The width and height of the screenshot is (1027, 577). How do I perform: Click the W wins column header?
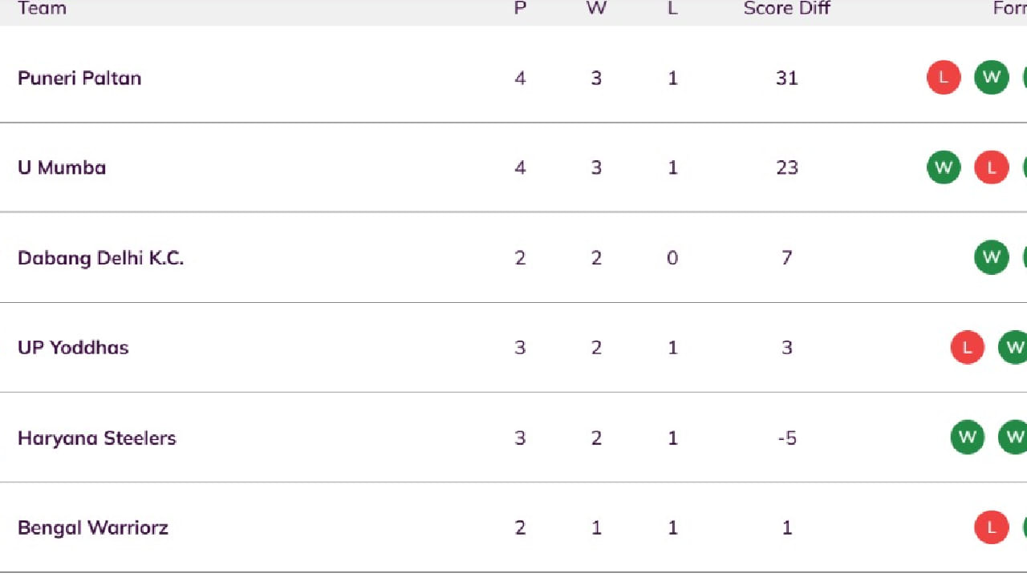[x=596, y=9]
